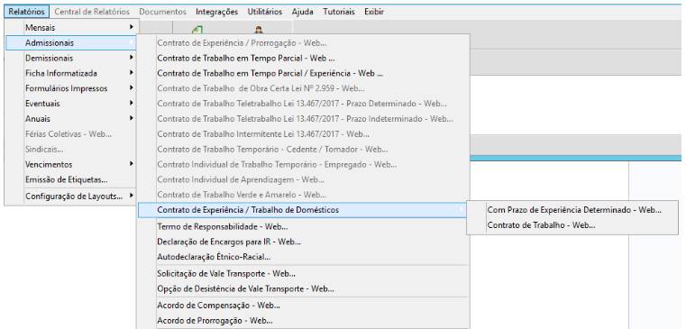Expand Contrato de Experiência / Trabalho de Domésticos
686x329 pixels.
(x=303, y=210)
